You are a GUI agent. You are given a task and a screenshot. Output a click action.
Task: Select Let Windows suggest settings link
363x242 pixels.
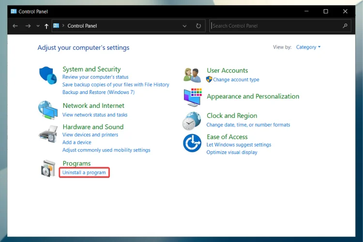[x=239, y=145]
